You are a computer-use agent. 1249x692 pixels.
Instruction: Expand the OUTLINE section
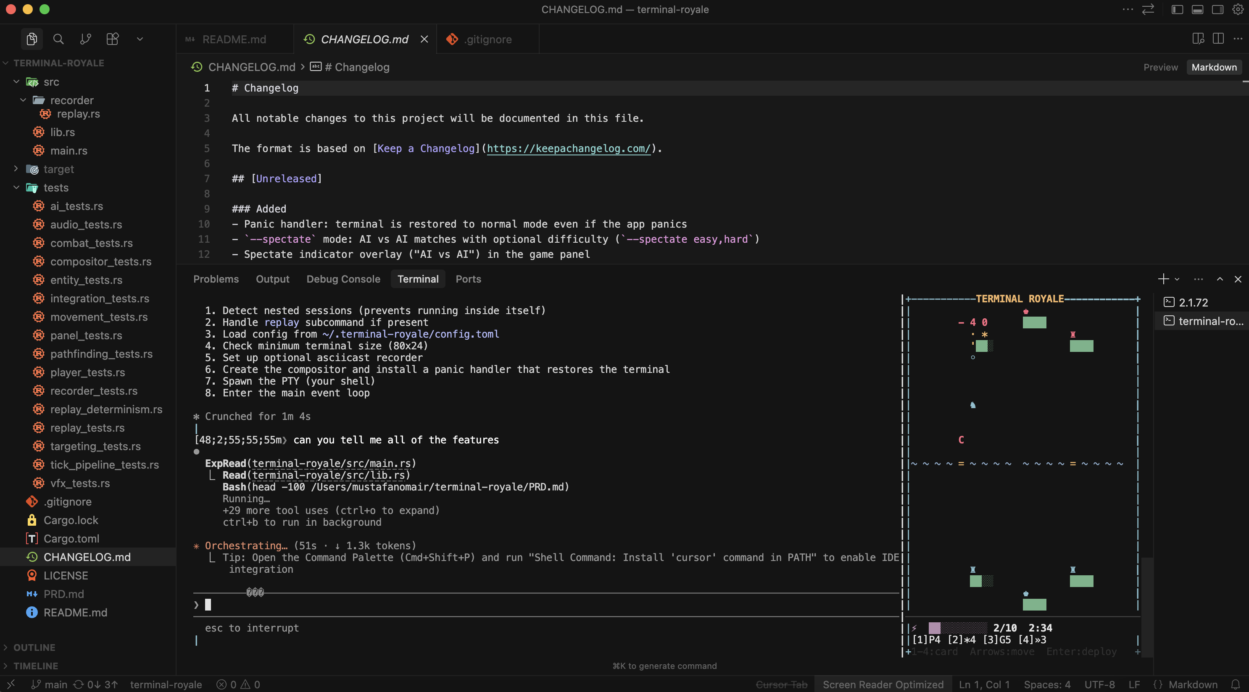click(34, 647)
